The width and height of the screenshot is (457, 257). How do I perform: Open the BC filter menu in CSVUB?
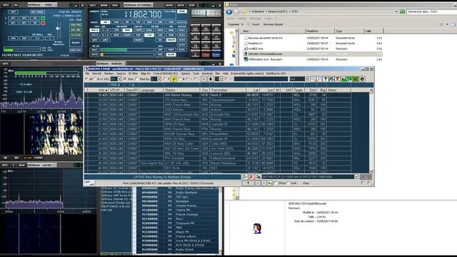coord(134,74)
